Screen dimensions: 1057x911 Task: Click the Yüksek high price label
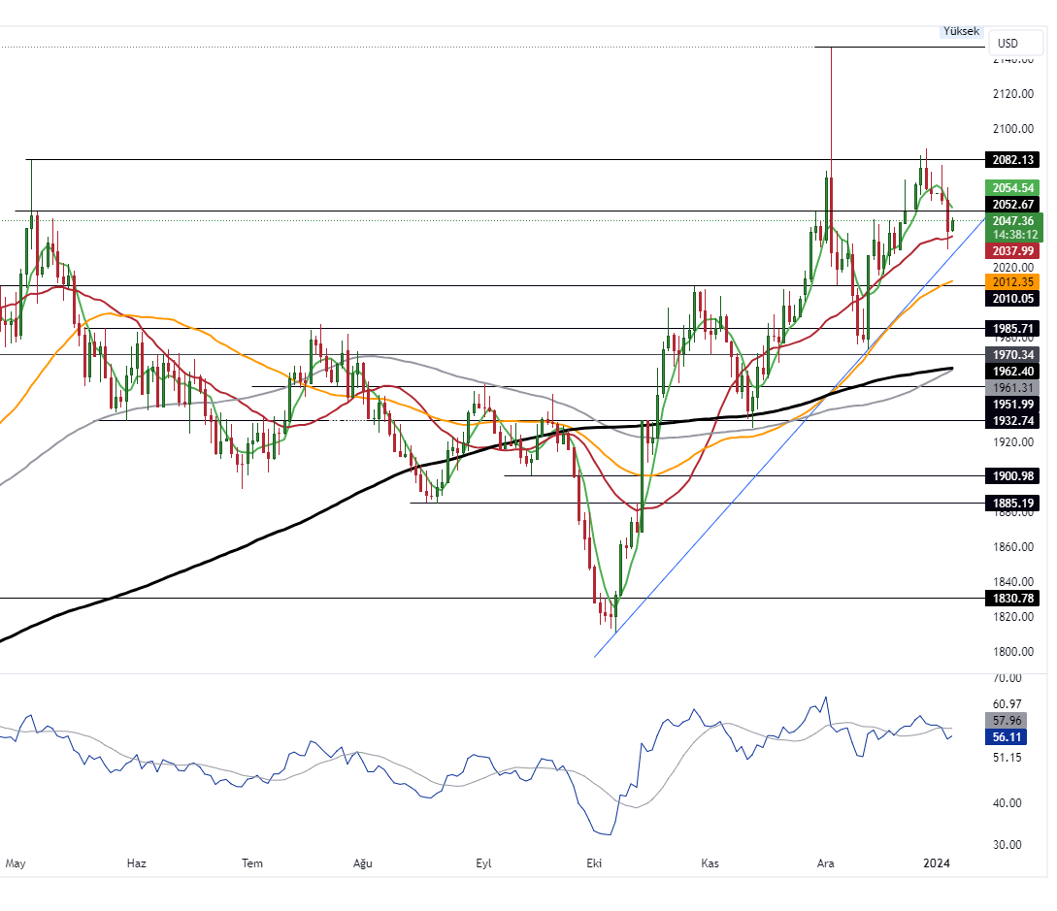961,32
